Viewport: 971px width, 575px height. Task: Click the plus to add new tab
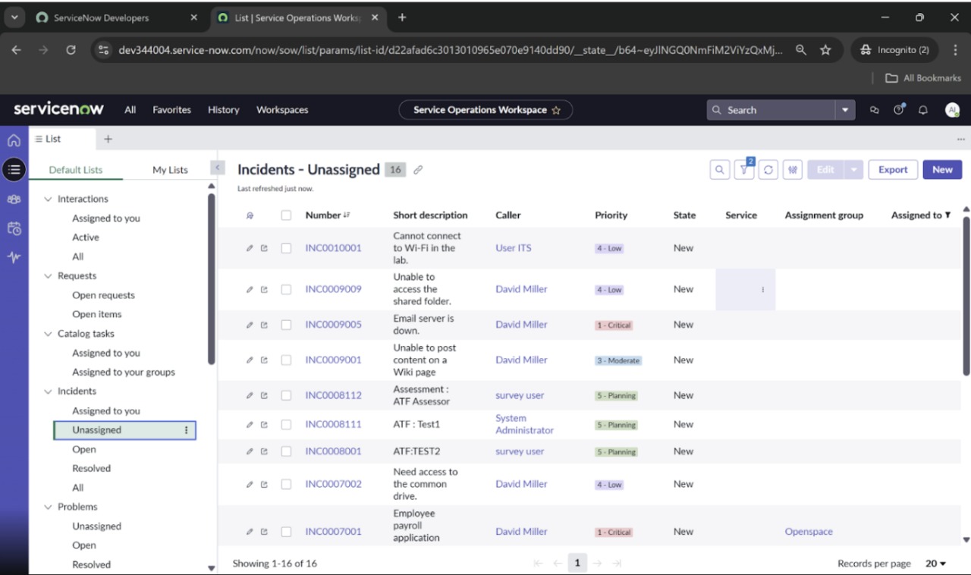[108, 139]
